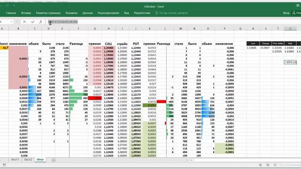
Task: Click the olive highlighted cell in column K
Action: pyautogui.click(x=150, y=105)
